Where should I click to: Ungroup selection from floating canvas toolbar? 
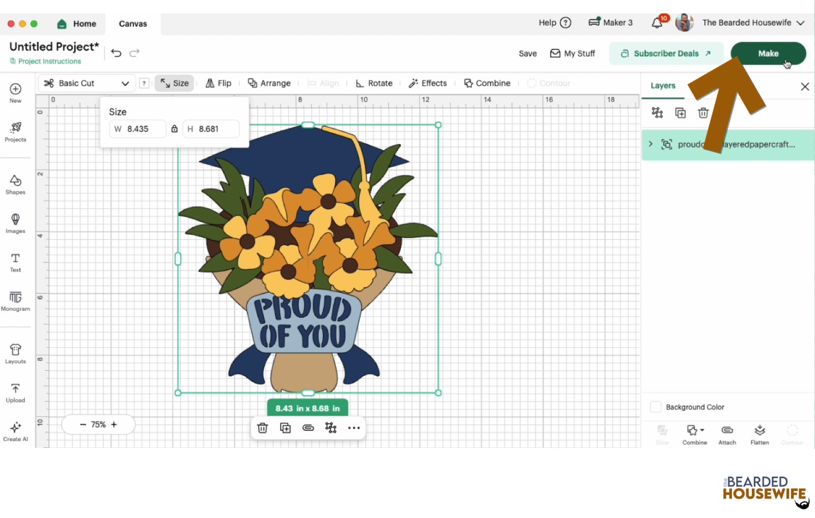331,428
